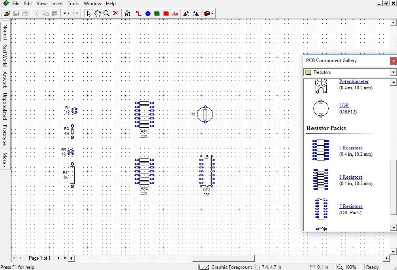The width and height of the screenshot is (397, 270).
Task: Close the PCB Component Gallery panel
Action: 393,61
